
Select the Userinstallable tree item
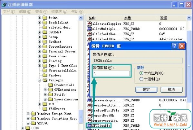click(x=63, y=70)
